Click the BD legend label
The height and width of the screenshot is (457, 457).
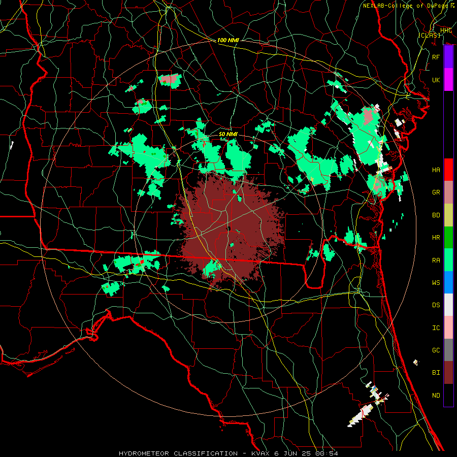436,215
